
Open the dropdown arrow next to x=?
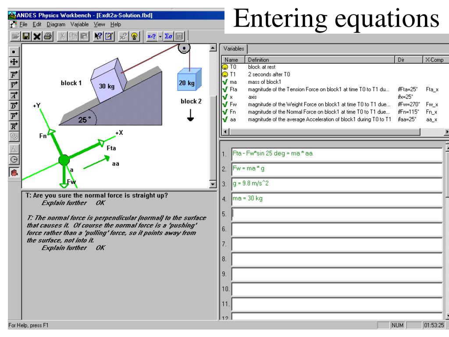point(160,36)
